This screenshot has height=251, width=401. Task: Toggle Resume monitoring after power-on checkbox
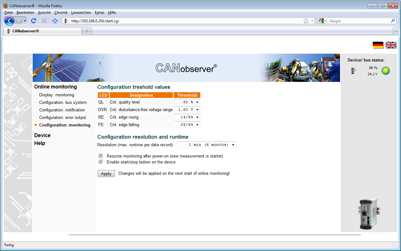coord(101,156)
